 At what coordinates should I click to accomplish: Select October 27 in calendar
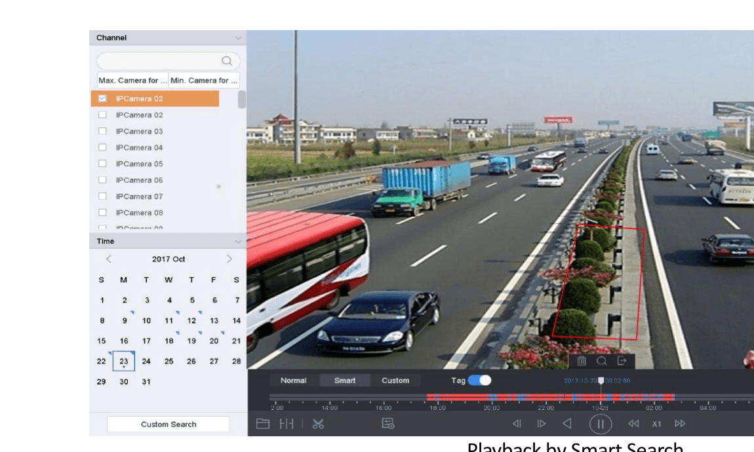(x=214, y=361)
